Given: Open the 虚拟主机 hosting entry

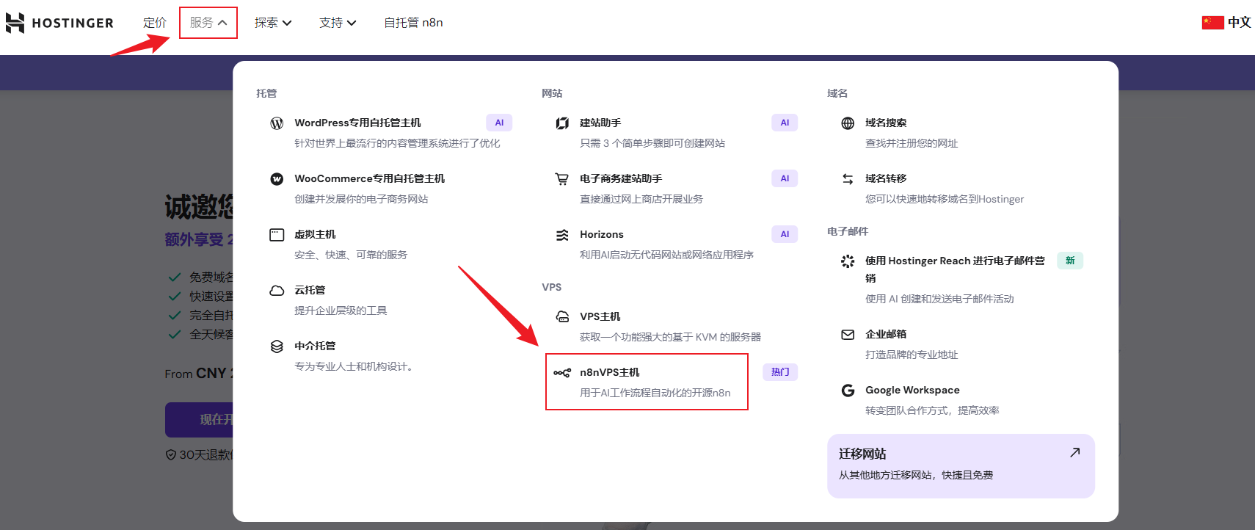Looking at the screenshot, I should coord(315,234).
